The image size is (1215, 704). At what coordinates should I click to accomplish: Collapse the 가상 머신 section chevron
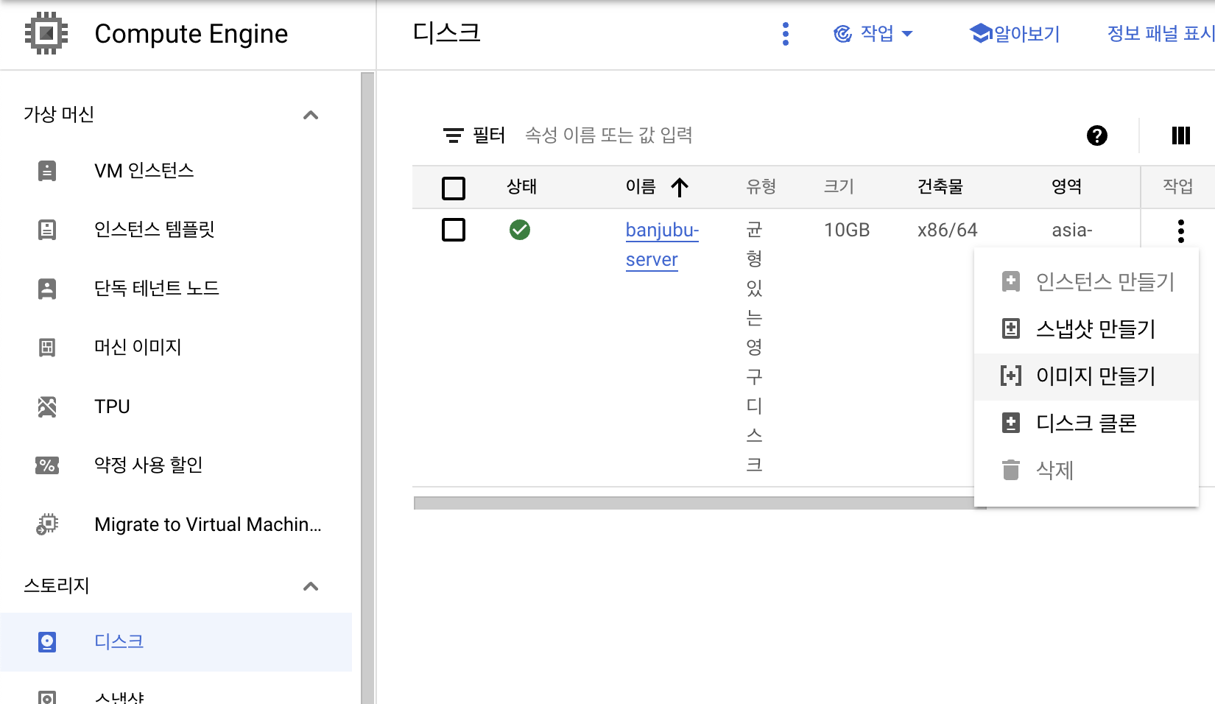coord(311,115)
